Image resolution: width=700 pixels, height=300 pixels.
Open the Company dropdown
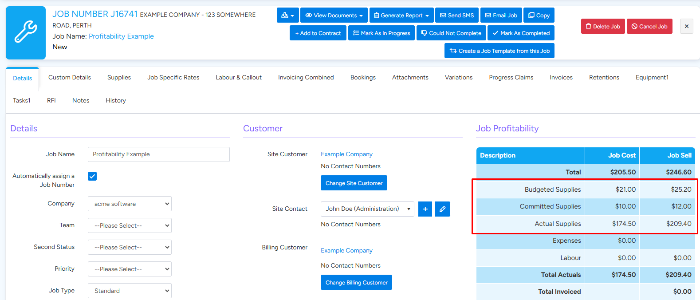(x=130, y=204)
